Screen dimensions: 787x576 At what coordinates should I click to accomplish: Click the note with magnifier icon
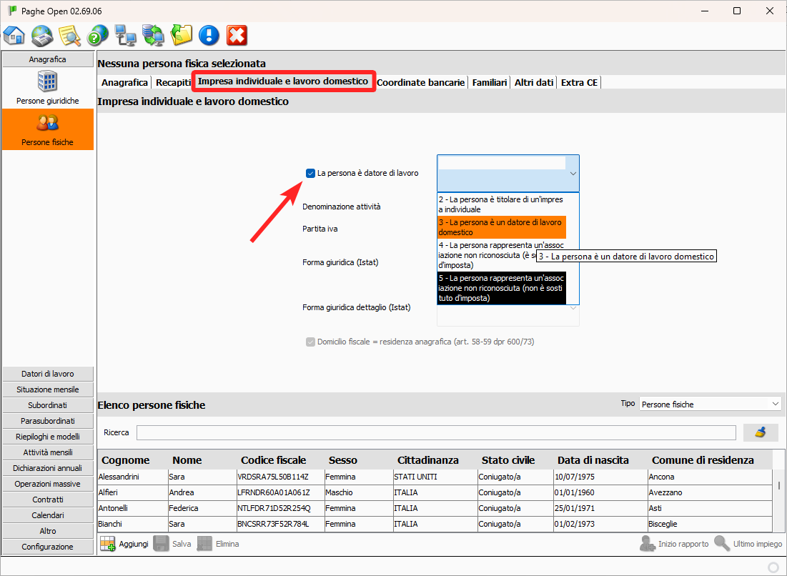click(70, 34)
